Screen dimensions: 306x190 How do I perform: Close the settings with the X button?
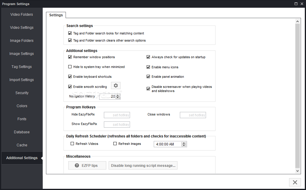coord(295,182)
